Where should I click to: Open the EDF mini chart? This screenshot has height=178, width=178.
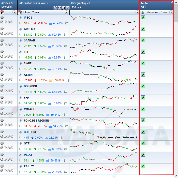104,55
